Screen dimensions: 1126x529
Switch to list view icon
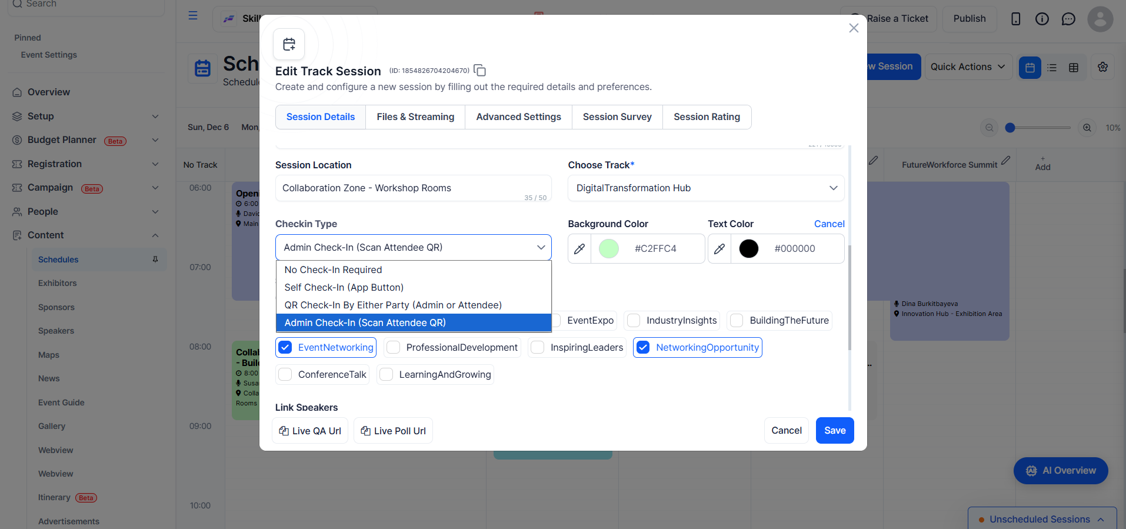pos(1052,68)
